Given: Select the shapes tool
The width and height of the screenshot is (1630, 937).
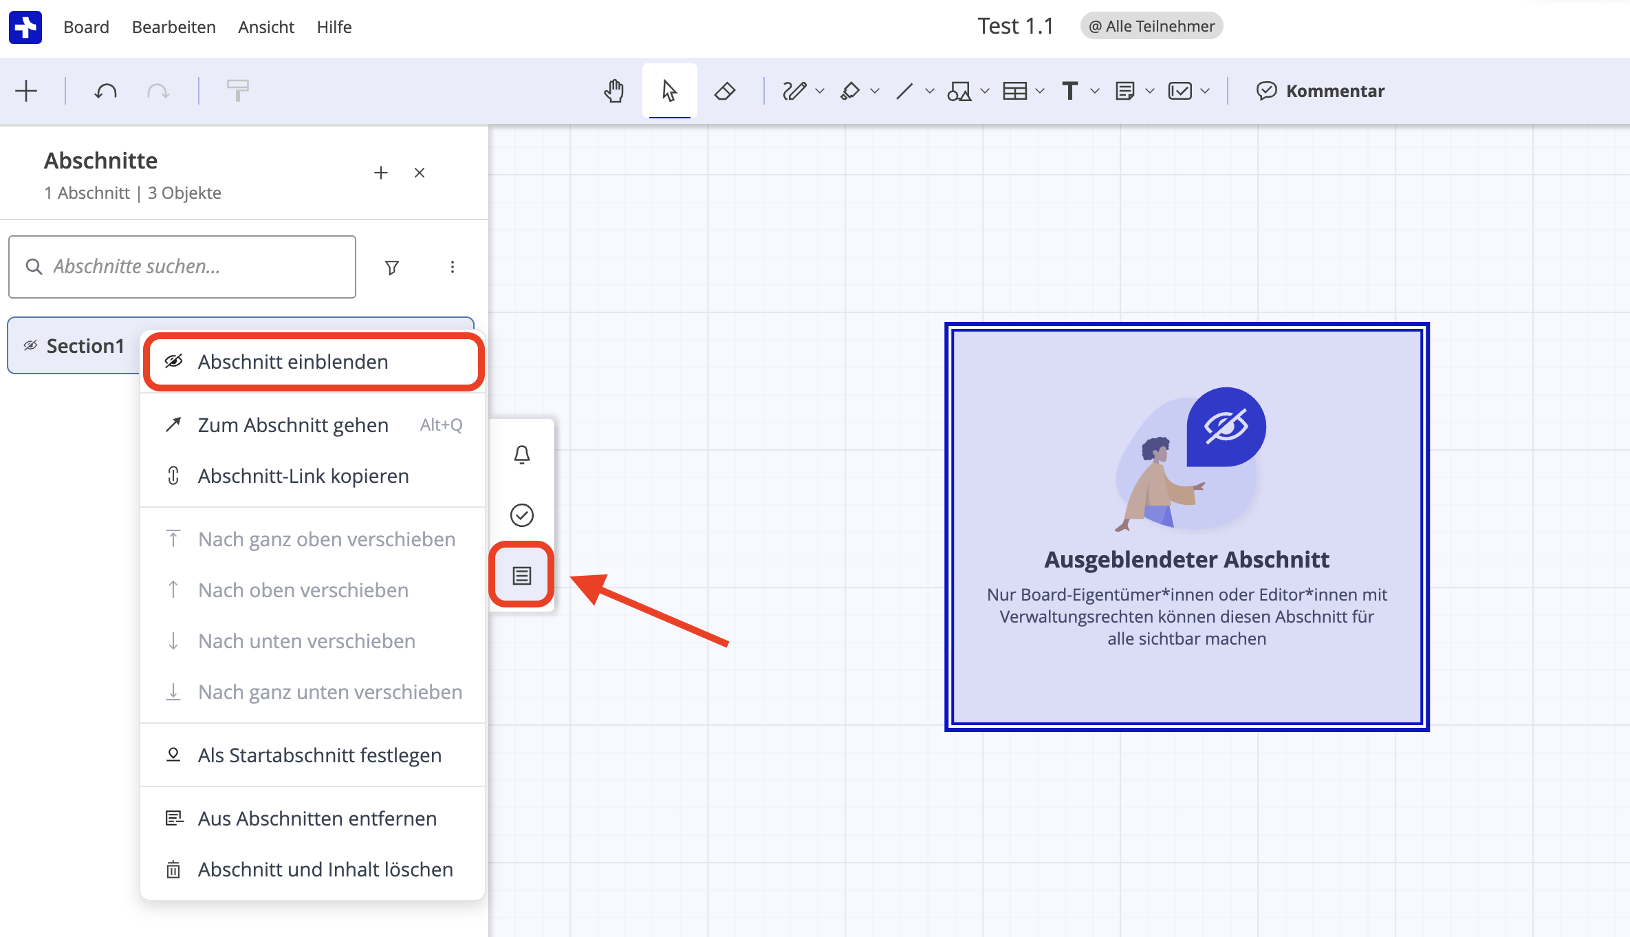Looking at the screenshot, I should [x=959, y=91].
